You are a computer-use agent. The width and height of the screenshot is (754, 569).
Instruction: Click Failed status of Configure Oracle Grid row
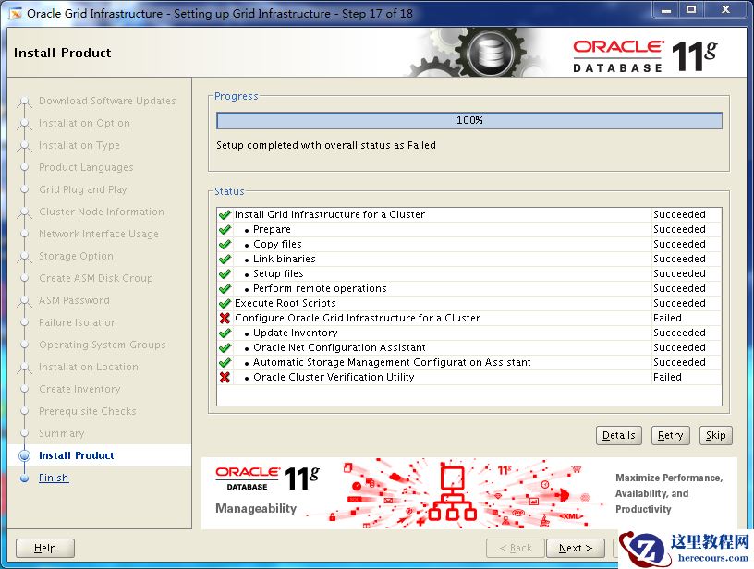point(667,318)
